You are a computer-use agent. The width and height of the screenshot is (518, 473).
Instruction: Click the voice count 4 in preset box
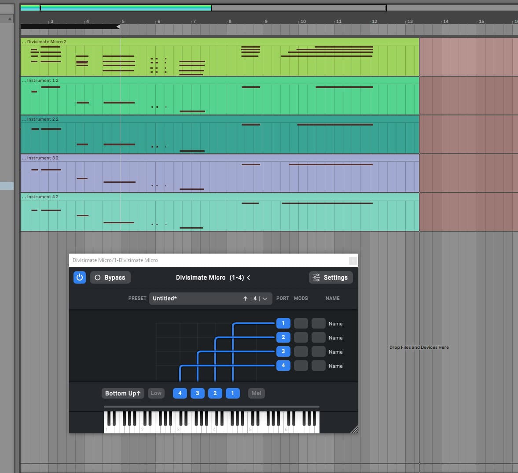pos(255,299)
